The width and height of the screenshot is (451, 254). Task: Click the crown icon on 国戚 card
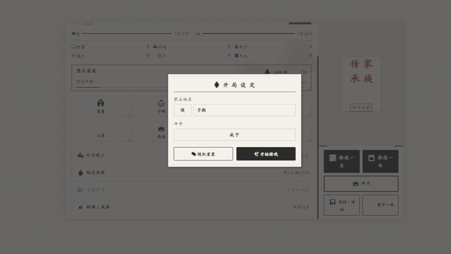161,129
